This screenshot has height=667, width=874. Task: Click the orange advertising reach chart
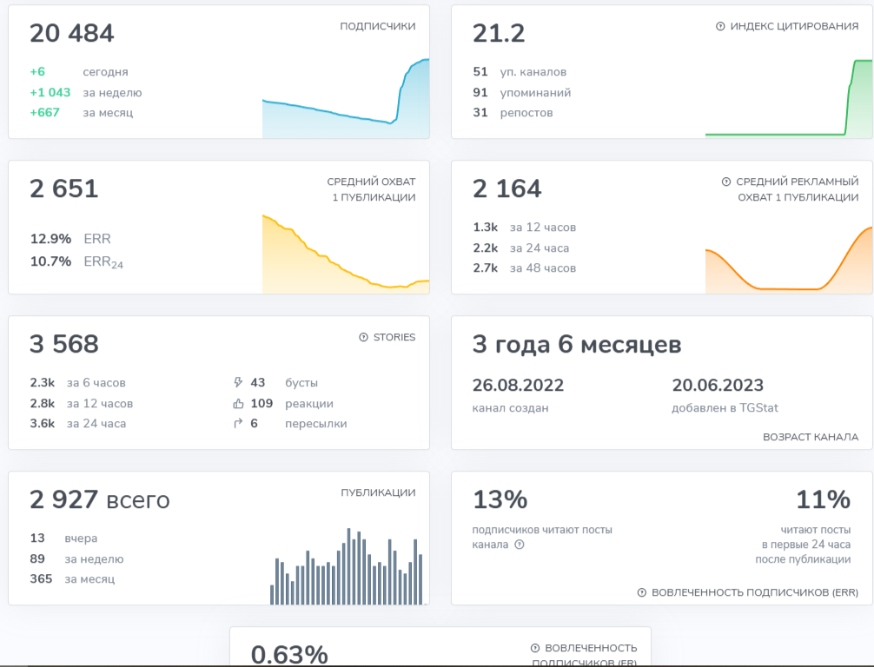788,259
